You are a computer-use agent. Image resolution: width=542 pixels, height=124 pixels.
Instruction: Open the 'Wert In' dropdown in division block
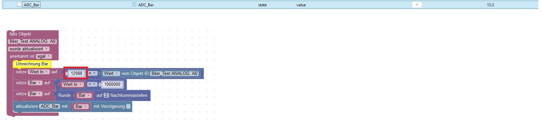pyautogui.click(x=72, y=85)
